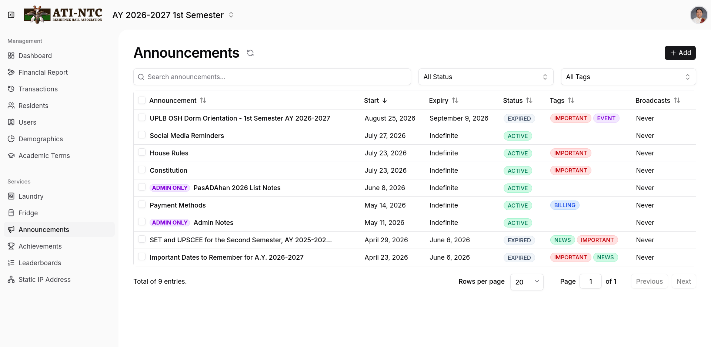This screenshot has height=347, width=711.
Task: Go to Users page in sidebar
Action: tap(59, 122)
